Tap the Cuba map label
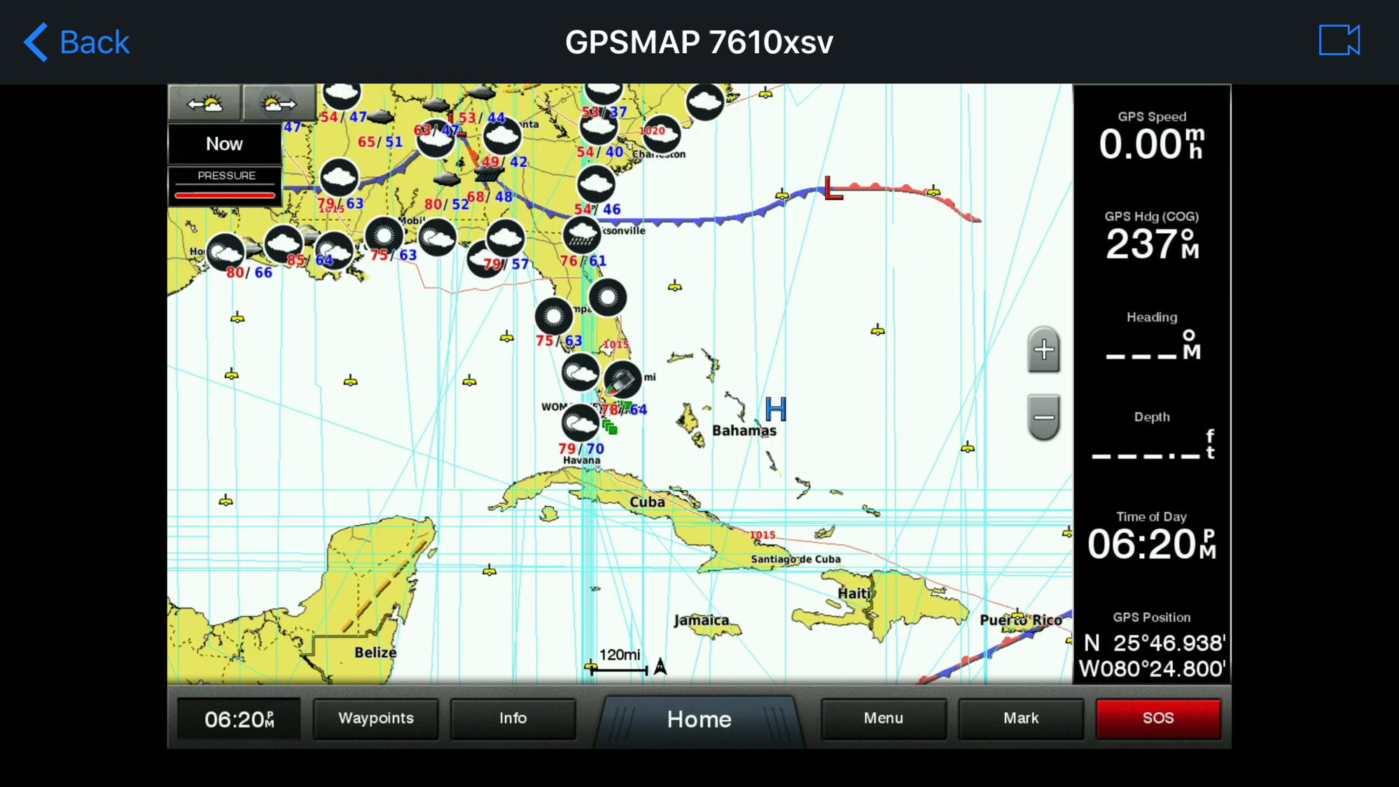 (647, 502)
